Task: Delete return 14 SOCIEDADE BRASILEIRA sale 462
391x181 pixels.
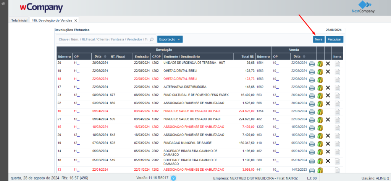Action: [328, 152]
